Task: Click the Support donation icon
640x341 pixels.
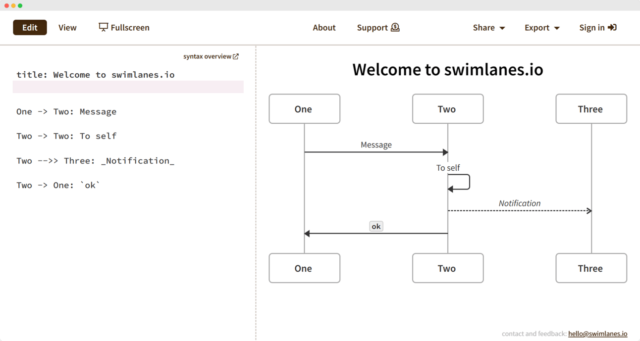Action: (395, 27)
